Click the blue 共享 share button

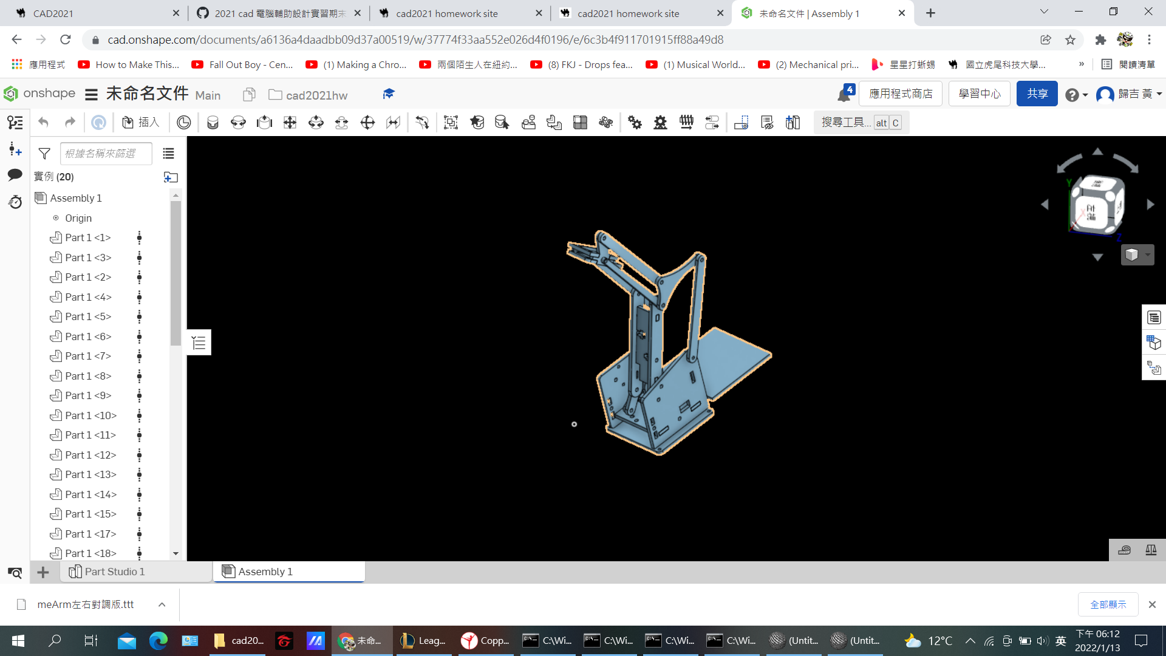[1037, 94]
